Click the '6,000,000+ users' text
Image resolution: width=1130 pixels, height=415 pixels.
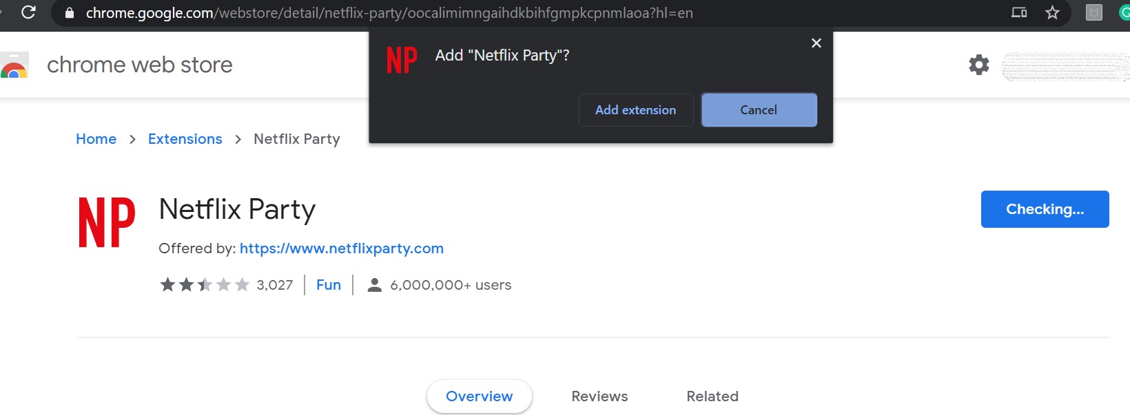click(451, 285)
